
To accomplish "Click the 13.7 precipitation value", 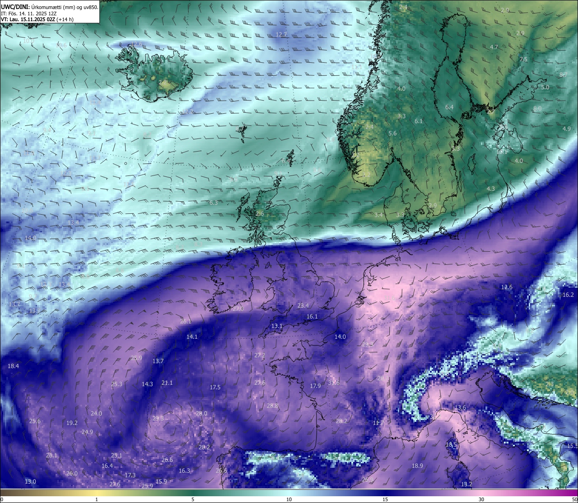I will coord(158,361).
